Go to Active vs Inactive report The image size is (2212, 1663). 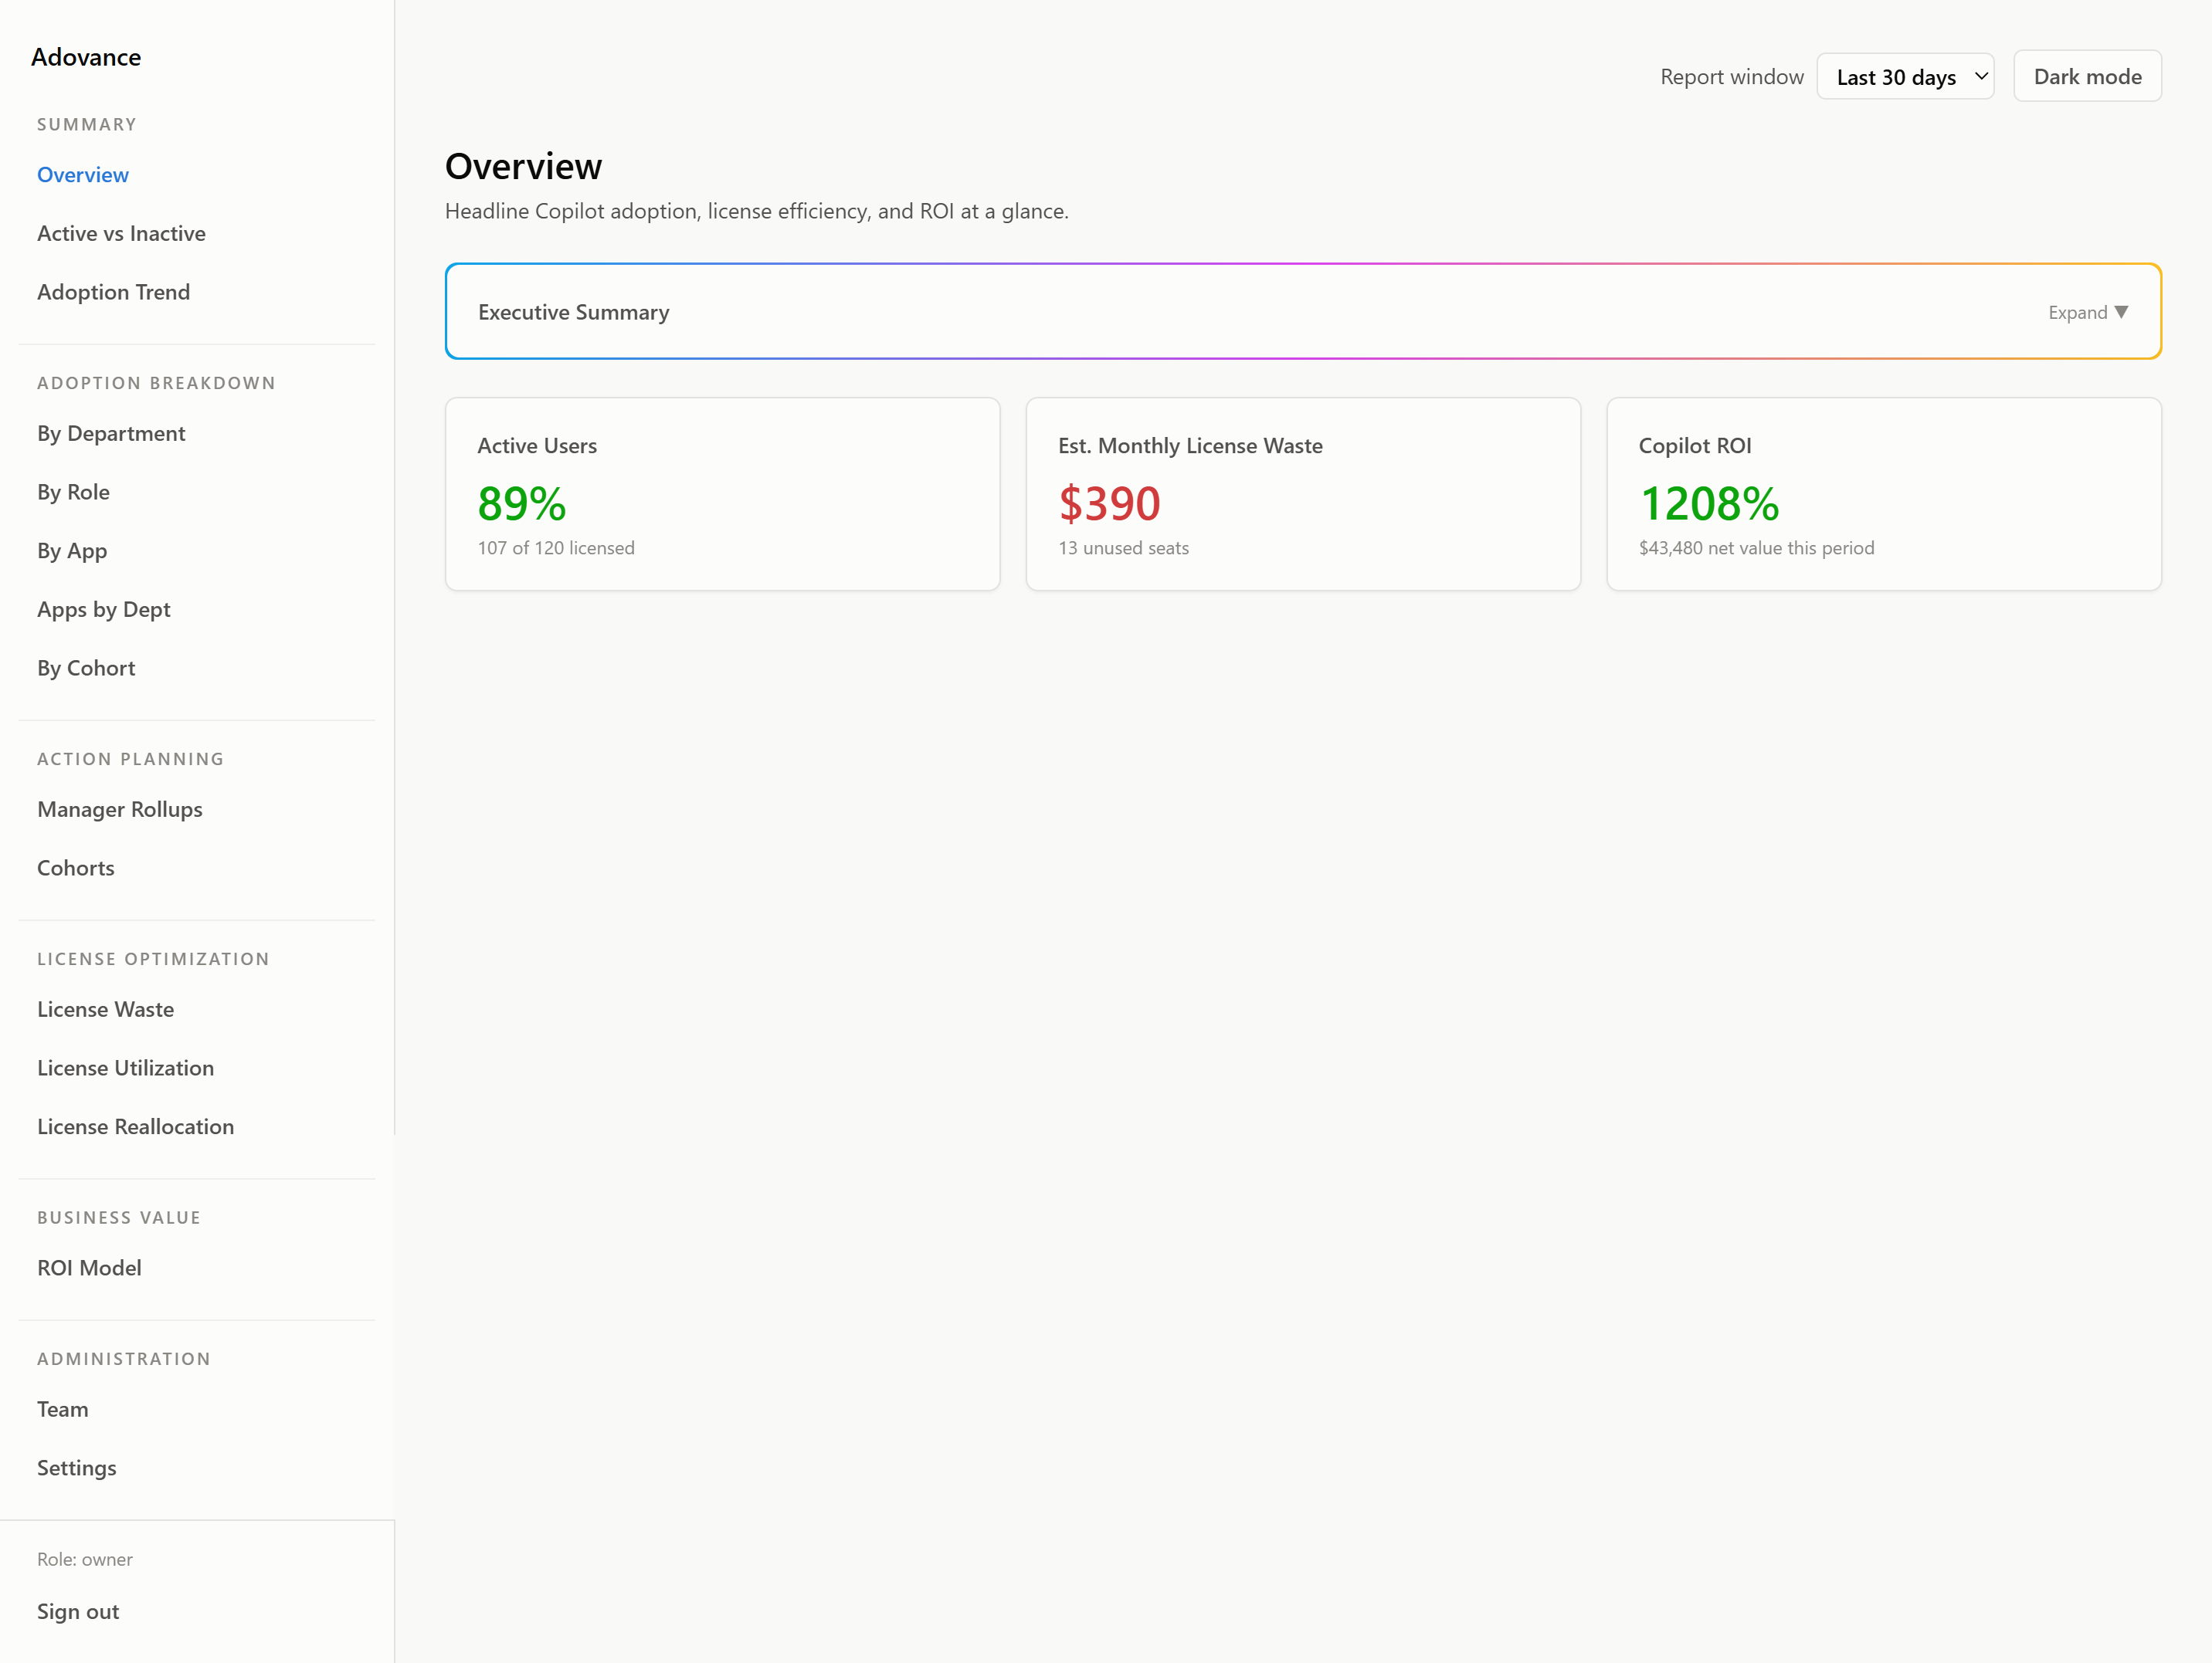[121, 234]
